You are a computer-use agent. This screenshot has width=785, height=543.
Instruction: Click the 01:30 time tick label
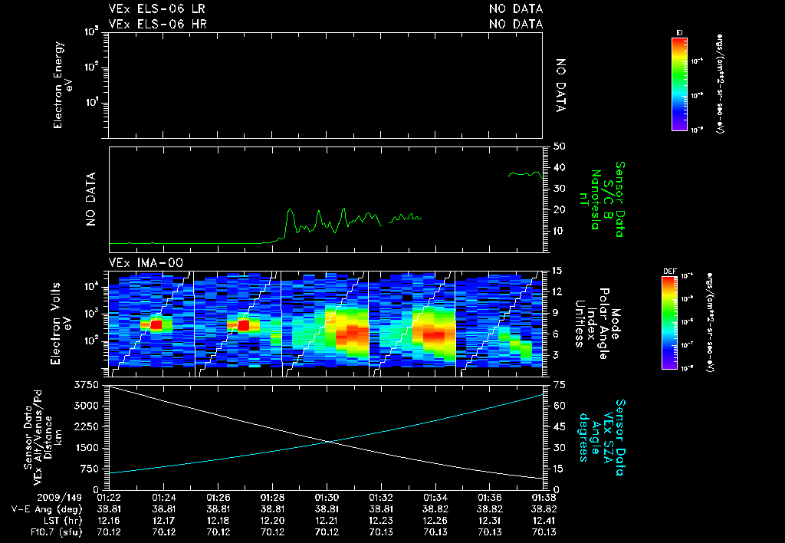click(327, 498)
